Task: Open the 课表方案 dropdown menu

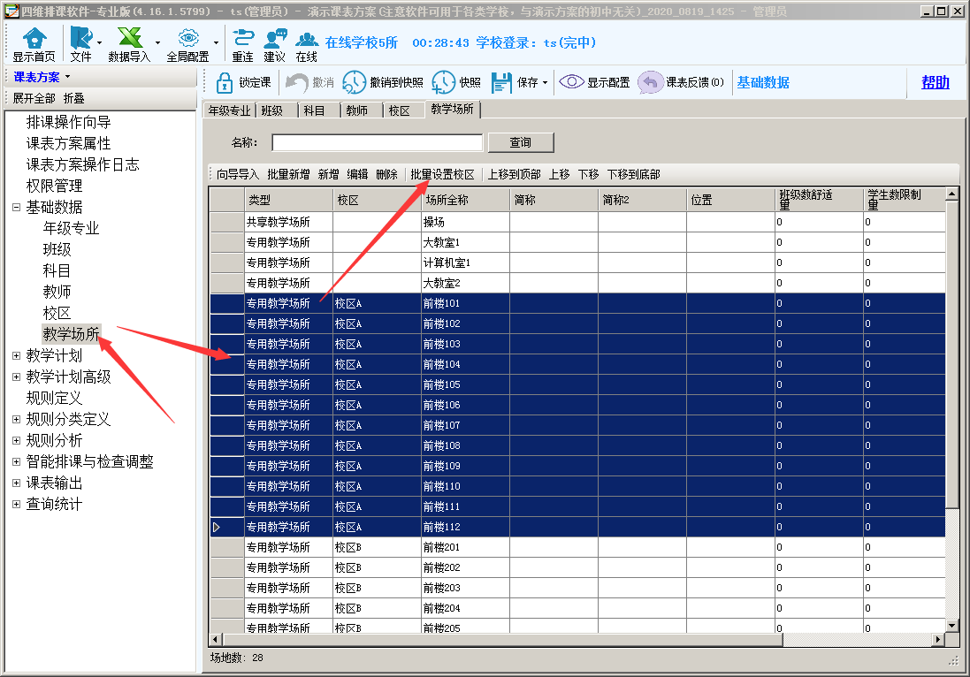Action: (x=42, y=78)
